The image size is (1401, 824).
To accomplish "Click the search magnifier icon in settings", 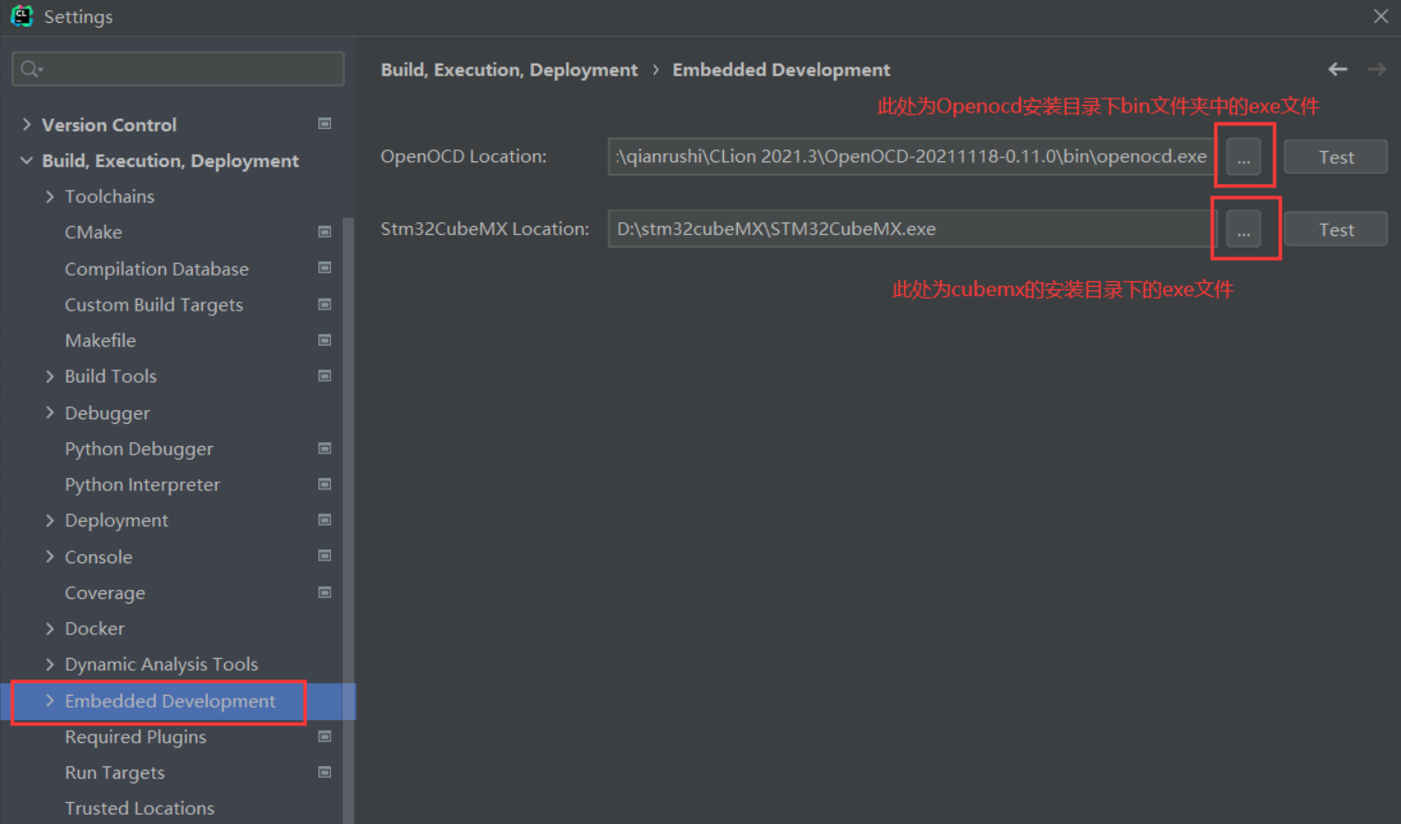I will pos(30,69).
